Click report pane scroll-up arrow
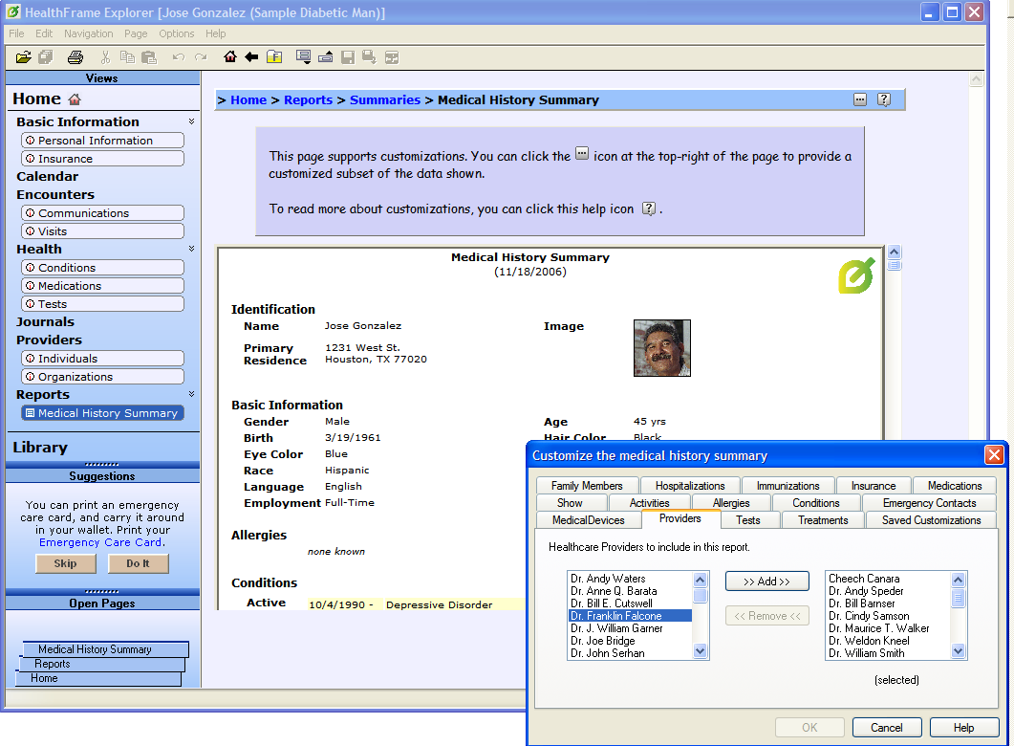Image resolution: width=1014 pixels, height=746 pixels. (895, 252)
